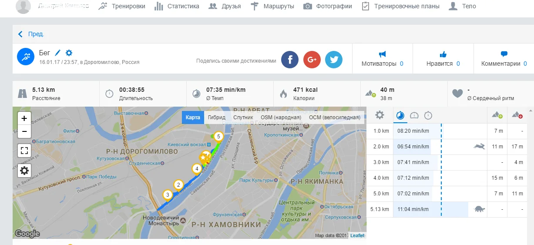Screen dimensions: 534x245
Task: Open the Статистика menu
Action: (177, 6)
